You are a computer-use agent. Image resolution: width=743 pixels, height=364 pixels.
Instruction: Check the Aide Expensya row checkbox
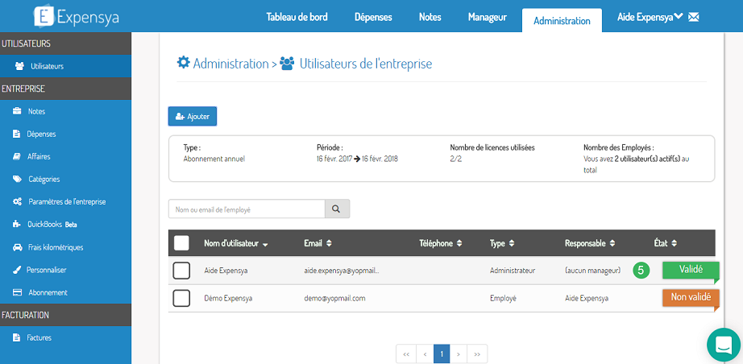[181, 271]
